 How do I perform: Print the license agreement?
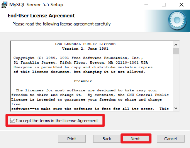72,139
